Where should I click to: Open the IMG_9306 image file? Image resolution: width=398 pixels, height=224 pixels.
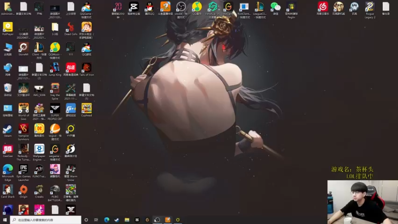[39, 90]
